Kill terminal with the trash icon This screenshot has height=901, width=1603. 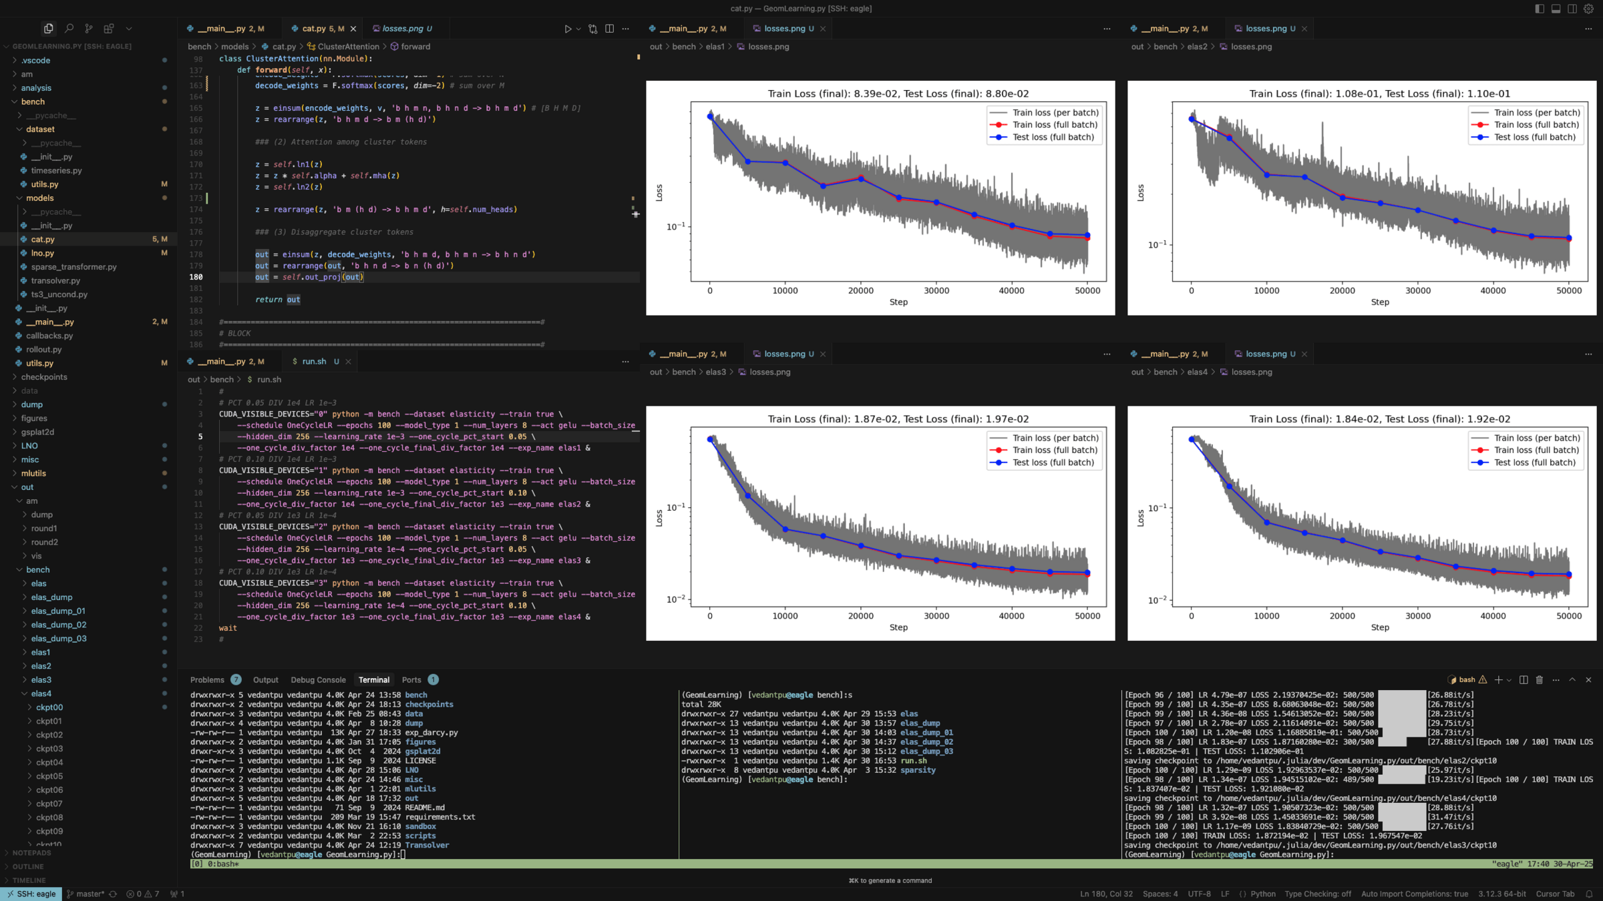point(1540,679)
